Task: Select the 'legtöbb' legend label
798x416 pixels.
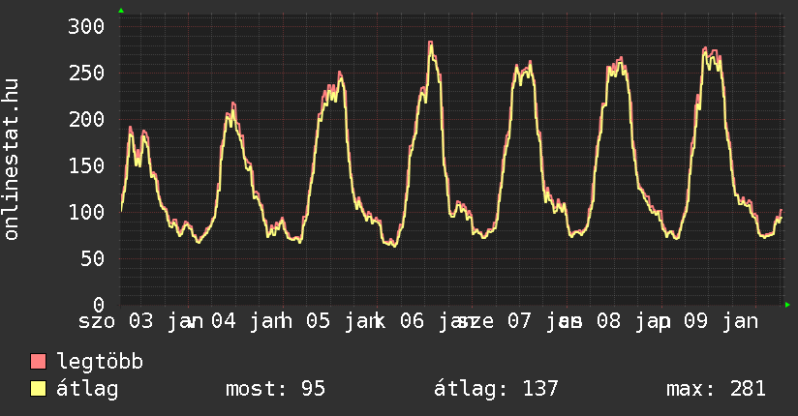Action: pyautogui.click(x=101, y=363)
